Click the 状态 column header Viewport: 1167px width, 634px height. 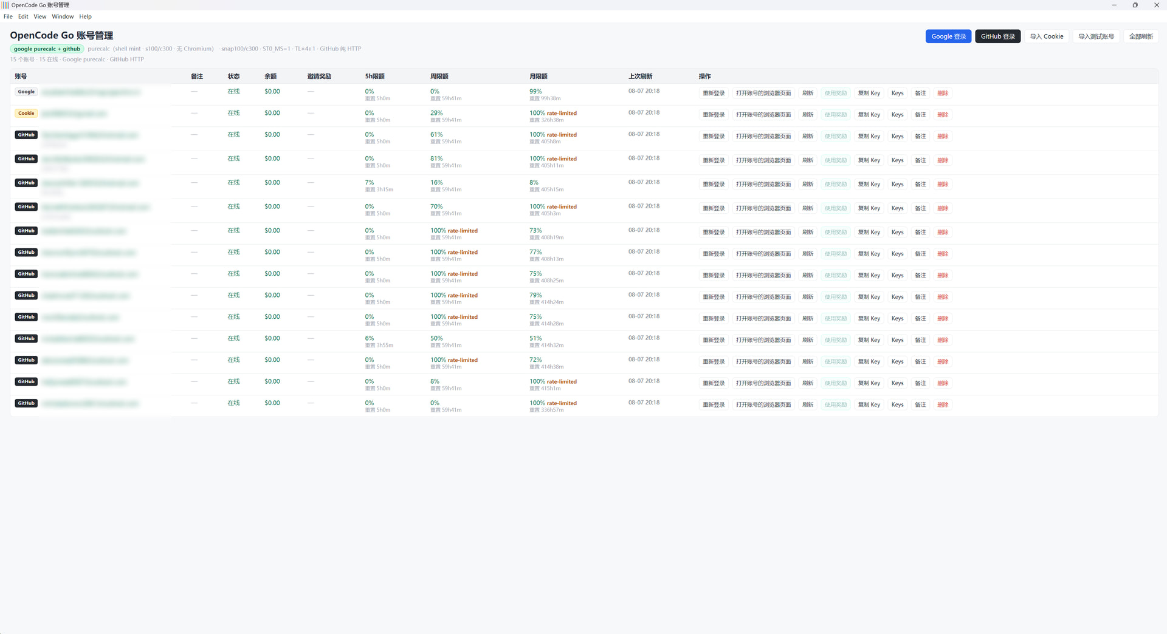[233, 77]
